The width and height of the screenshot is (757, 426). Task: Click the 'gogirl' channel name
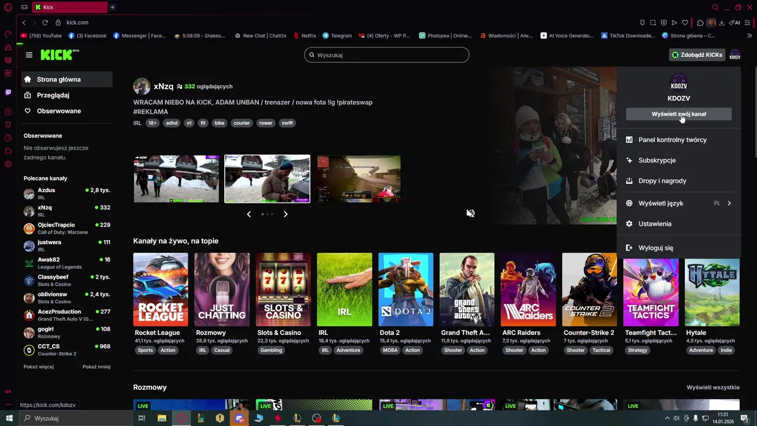tap(46, 329)
